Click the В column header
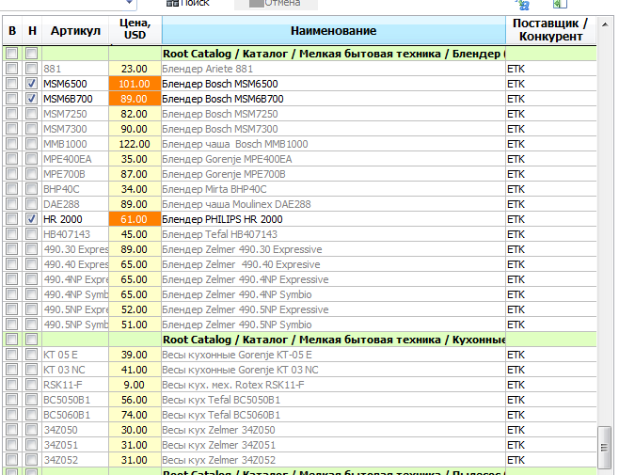 12,30
